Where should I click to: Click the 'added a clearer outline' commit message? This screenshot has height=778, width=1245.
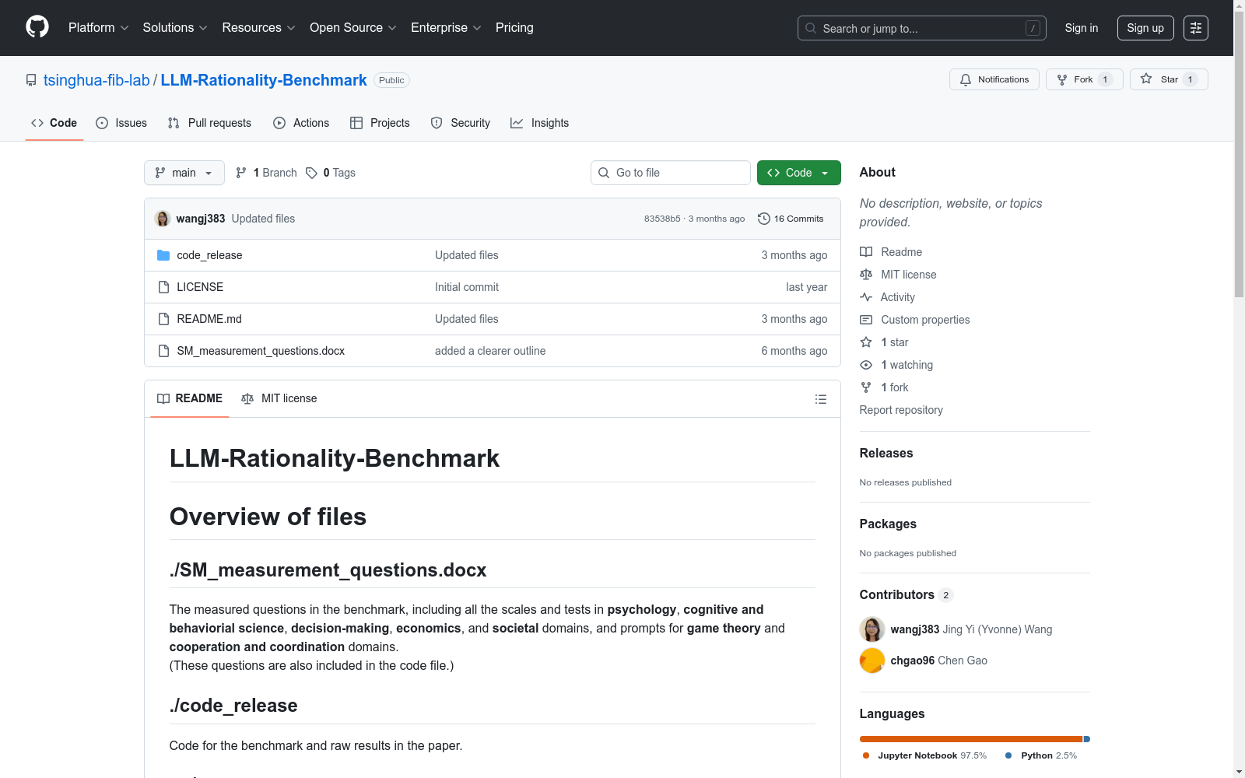click(x=490, y=351)
